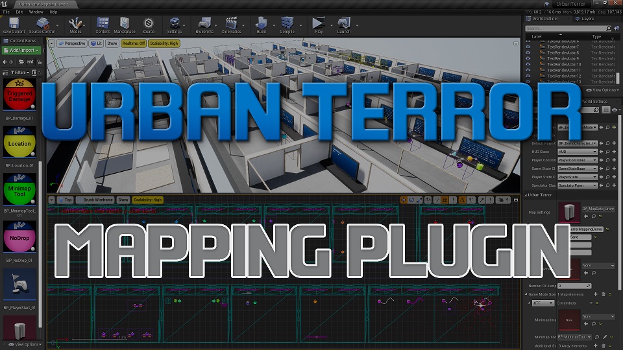
Task: Go forward in Content Browser history
Action: click(x=11, y=62)
